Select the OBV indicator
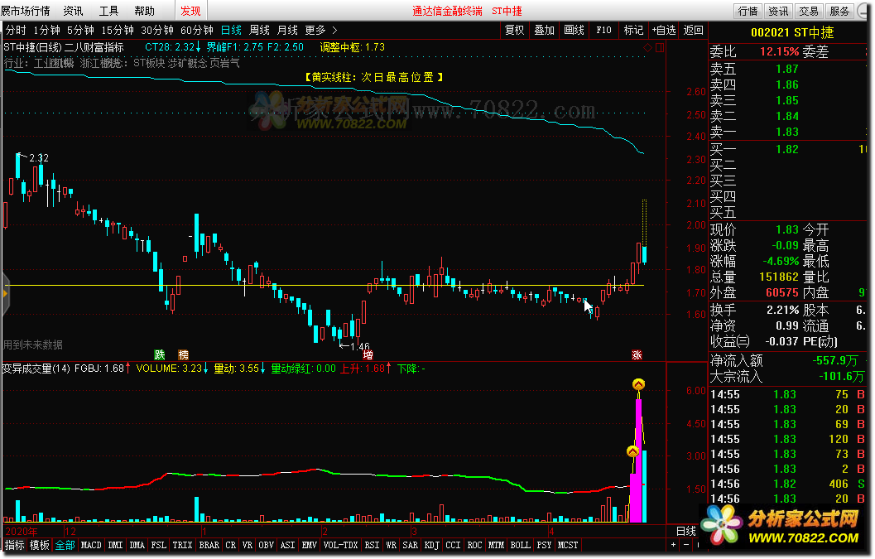875x559 pixels. [x=267, y=545]
